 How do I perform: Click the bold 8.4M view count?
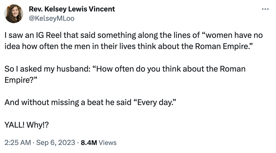click(x=89, y=143)
